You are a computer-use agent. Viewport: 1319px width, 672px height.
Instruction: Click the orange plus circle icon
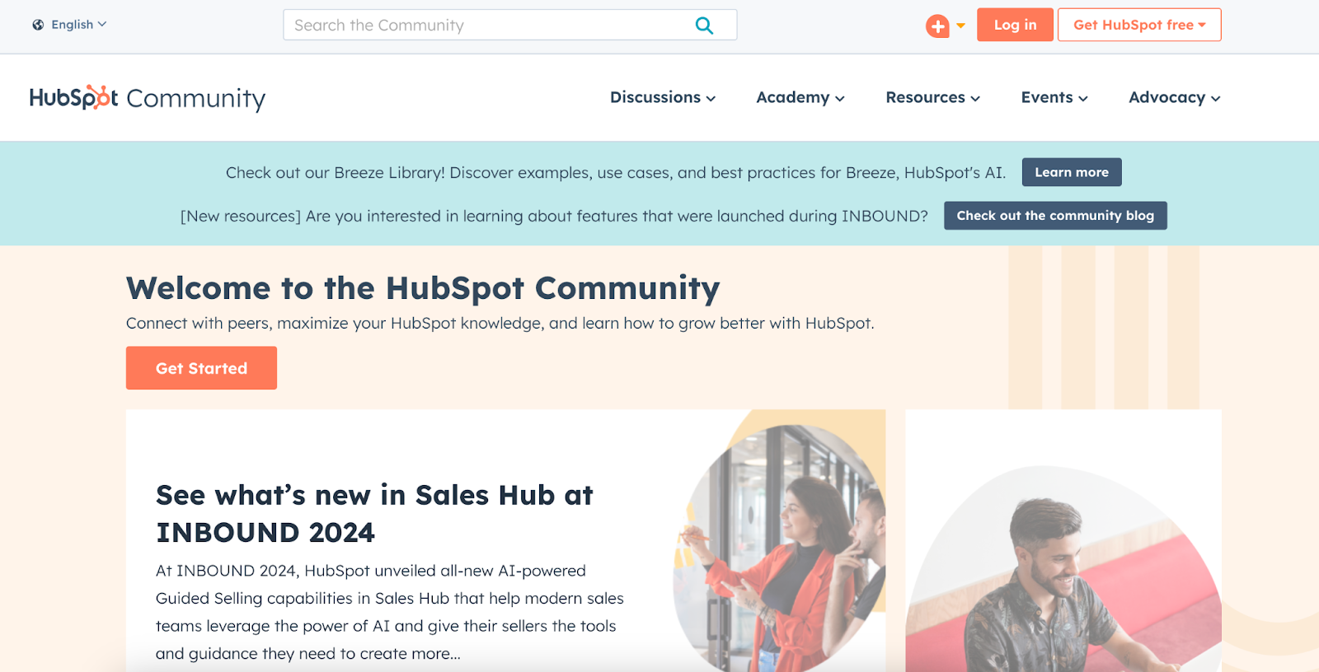click(x=937, y=26)
